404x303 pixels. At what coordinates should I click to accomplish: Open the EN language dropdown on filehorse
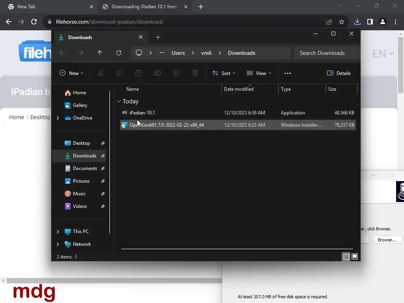(x=383, y=54)
